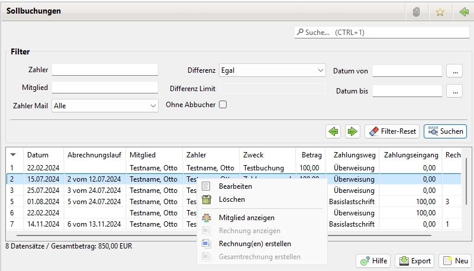Click the star favorites icon
The image size is (474, 271).
[x=440, y=12]
